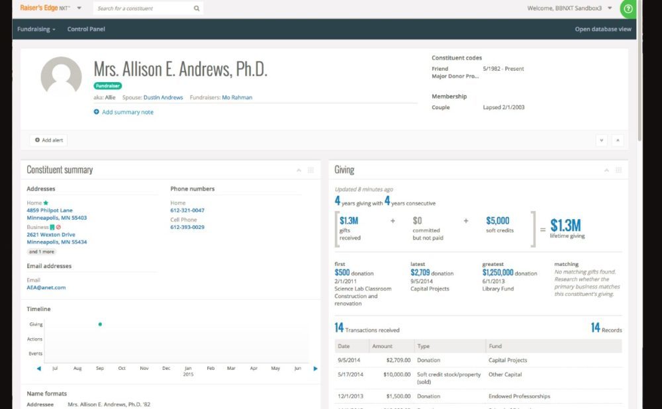662x409 pixels.
Task: Collapse the Constituent summary tile
Action: click(298, 170)
